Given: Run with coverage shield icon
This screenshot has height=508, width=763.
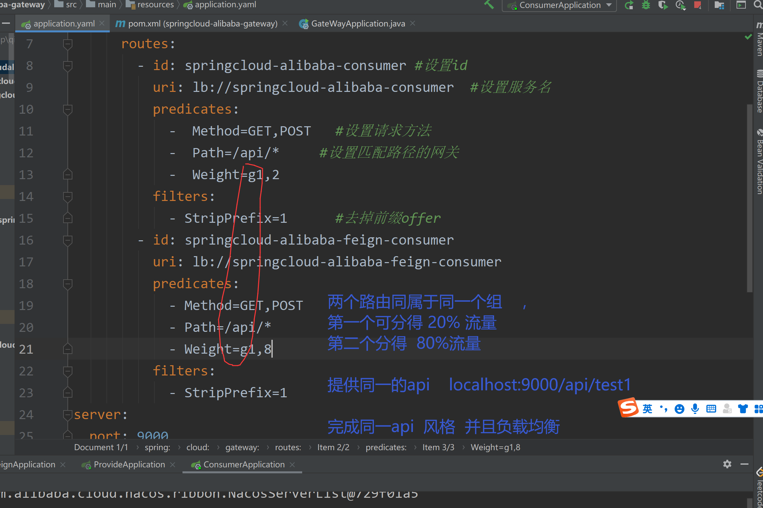Looking at the screenshot, I should coord(663,5).
